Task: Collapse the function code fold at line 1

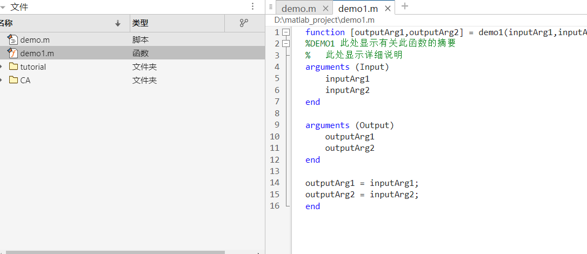Action: [x=286, y=32]
